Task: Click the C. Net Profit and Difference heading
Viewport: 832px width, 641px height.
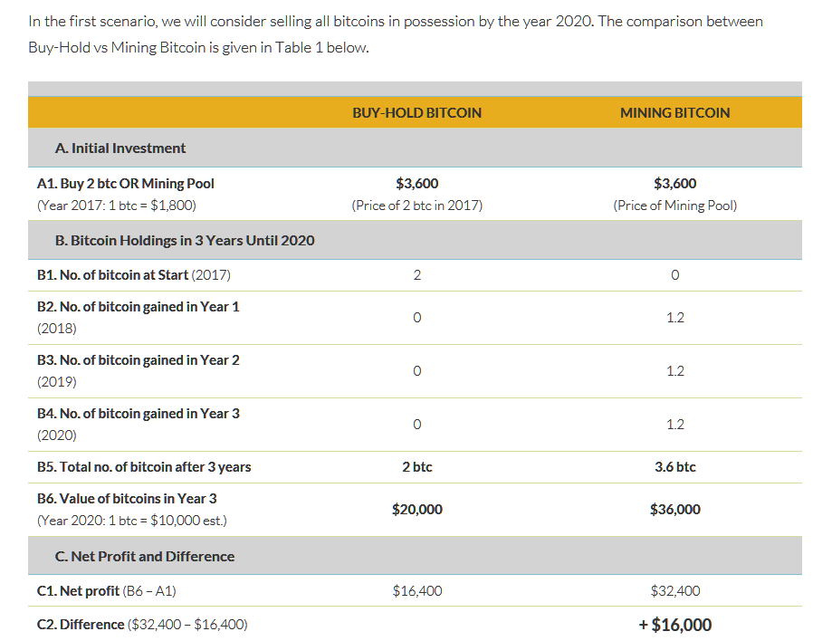Action: pos(144,556)
